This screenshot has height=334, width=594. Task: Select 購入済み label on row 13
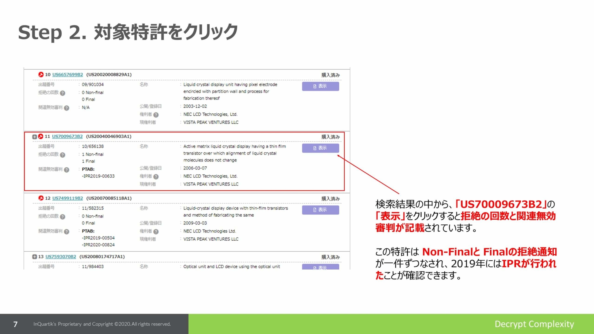pyautogui.click(x=330, y=257)
